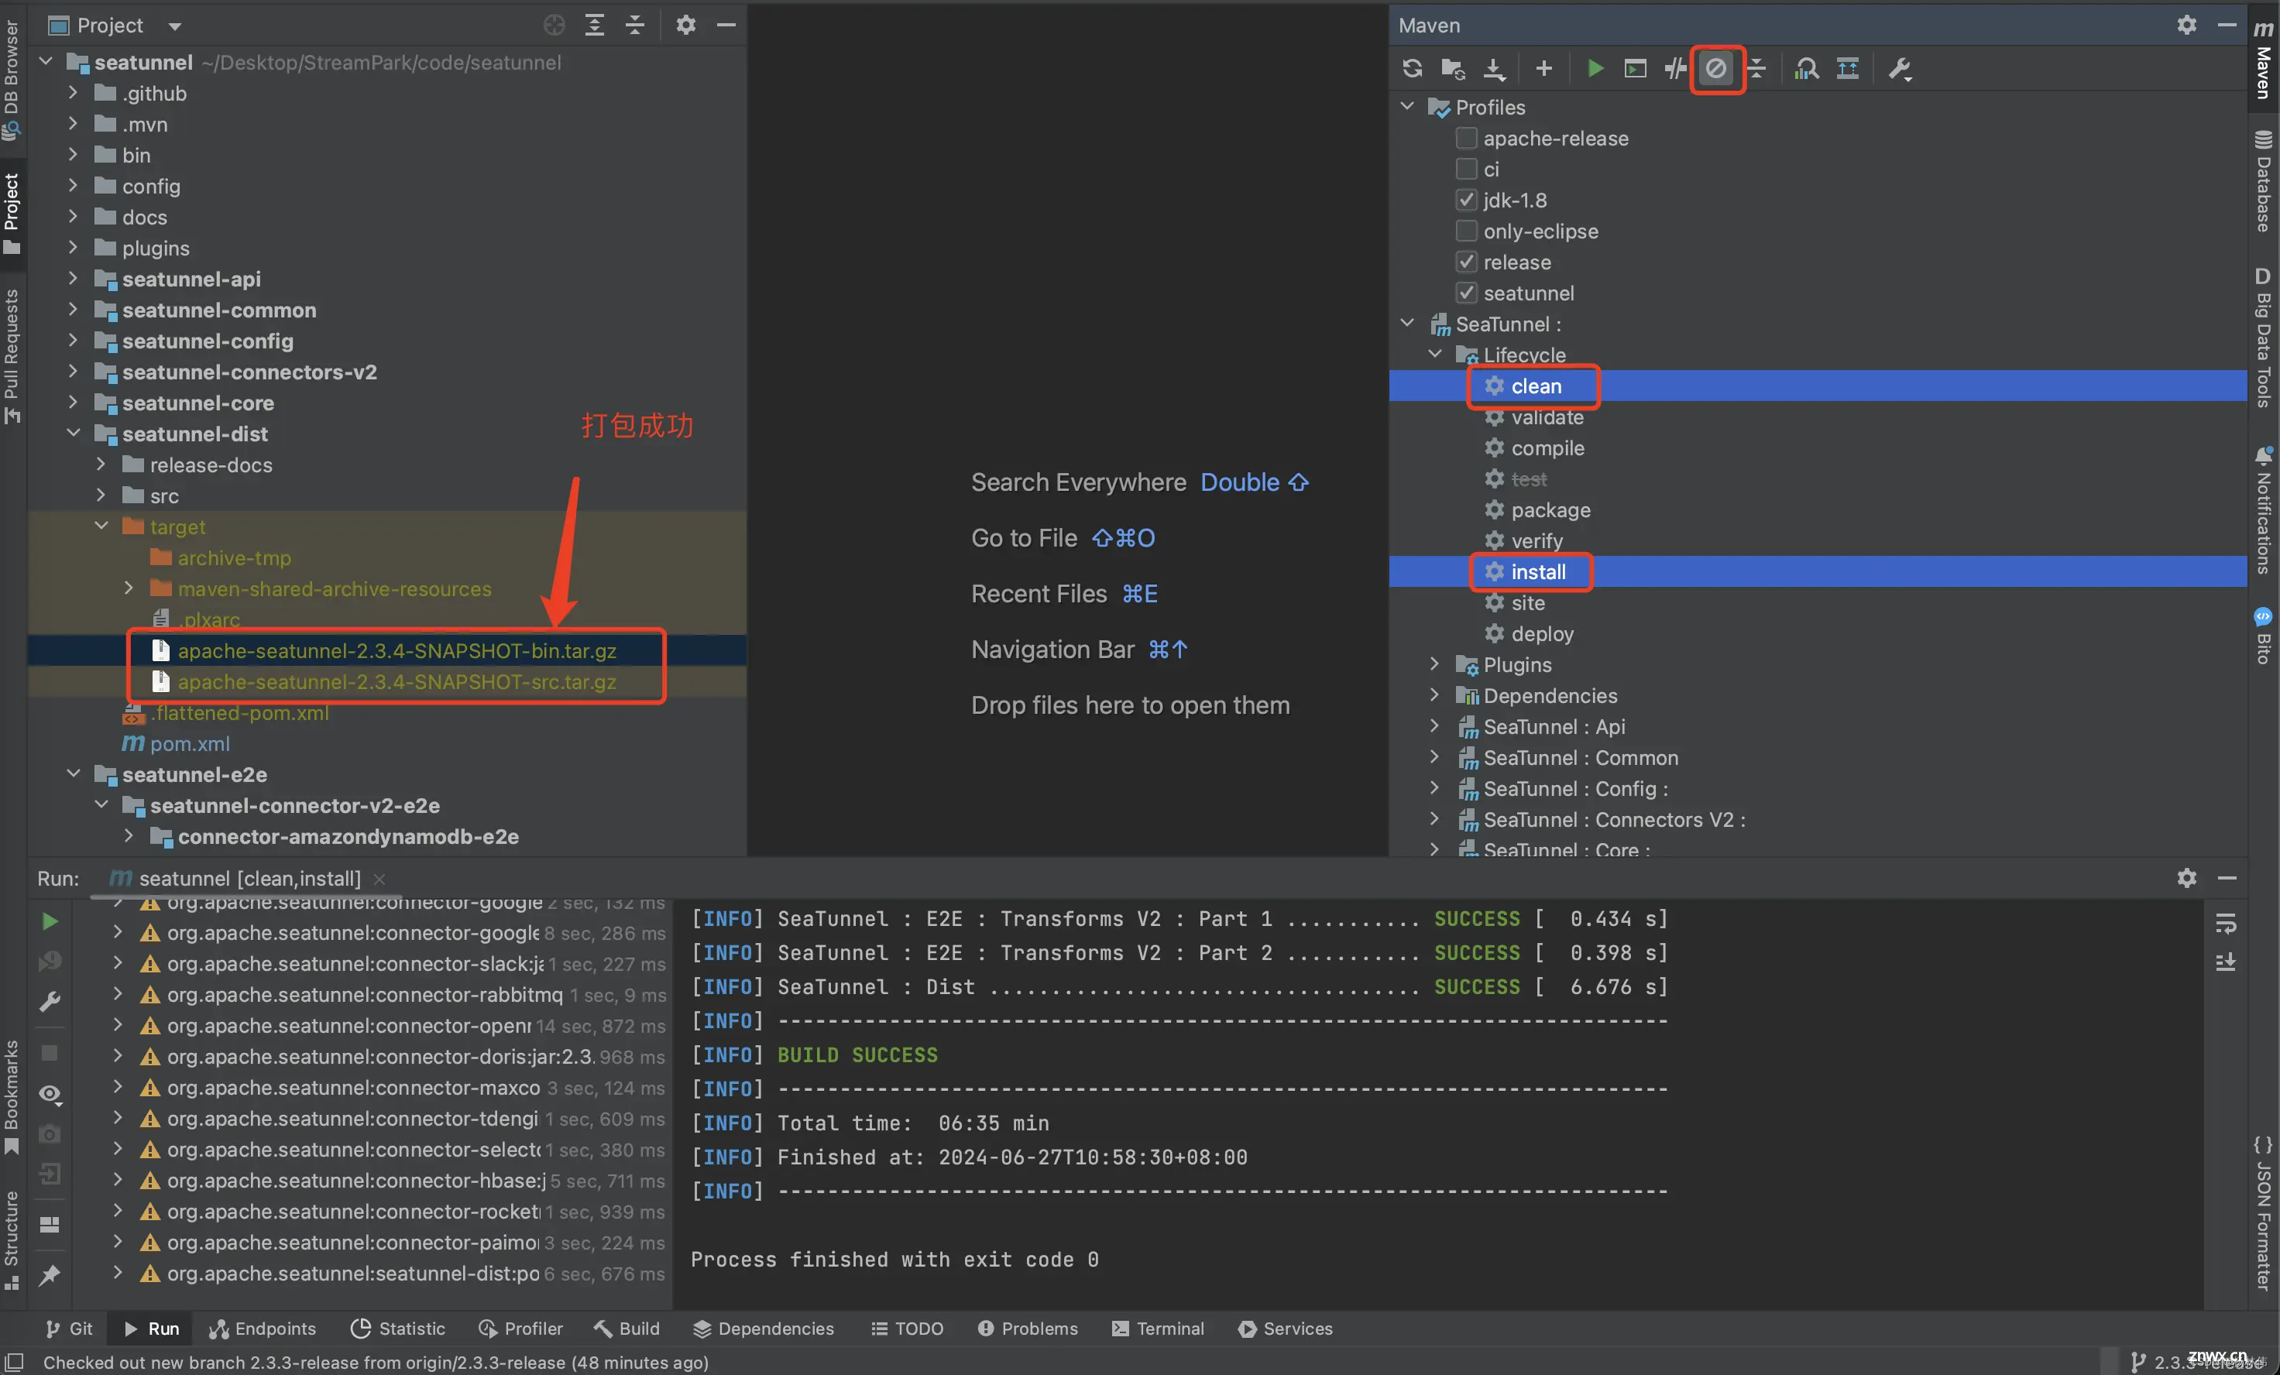The image size is (2280, 1375).
Task: Click the clean lifecycle item
Action: click(x=1536, y=386)
